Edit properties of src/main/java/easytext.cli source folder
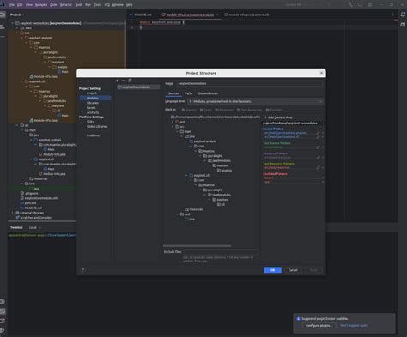The height and width of the screenshot is (337, 407). [x=318, y=137]
